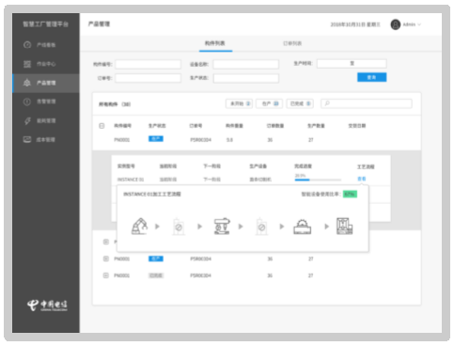Viewport: 454px width, 346px height.
Task: Collapse the first PN0001 row in header
Action: (x=102, y=126)
